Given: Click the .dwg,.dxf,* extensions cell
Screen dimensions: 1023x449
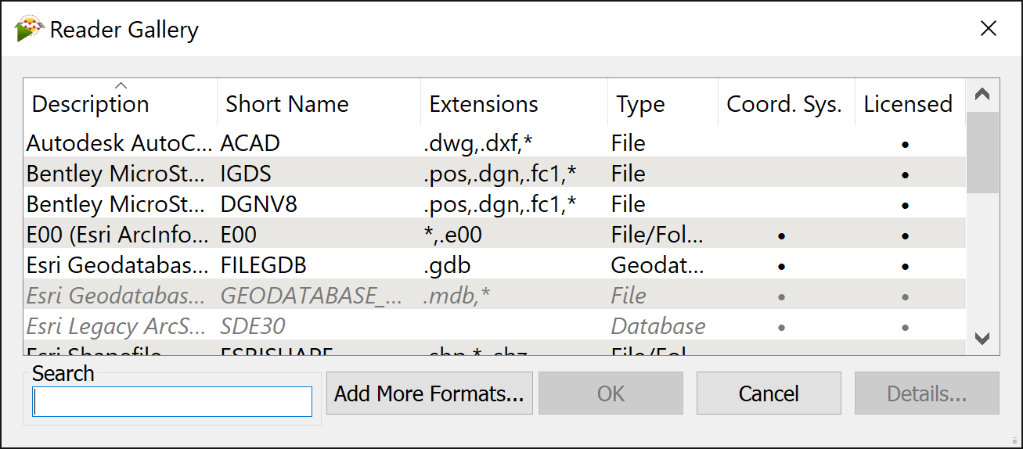Looking at the screenshot, I should 478,143.
